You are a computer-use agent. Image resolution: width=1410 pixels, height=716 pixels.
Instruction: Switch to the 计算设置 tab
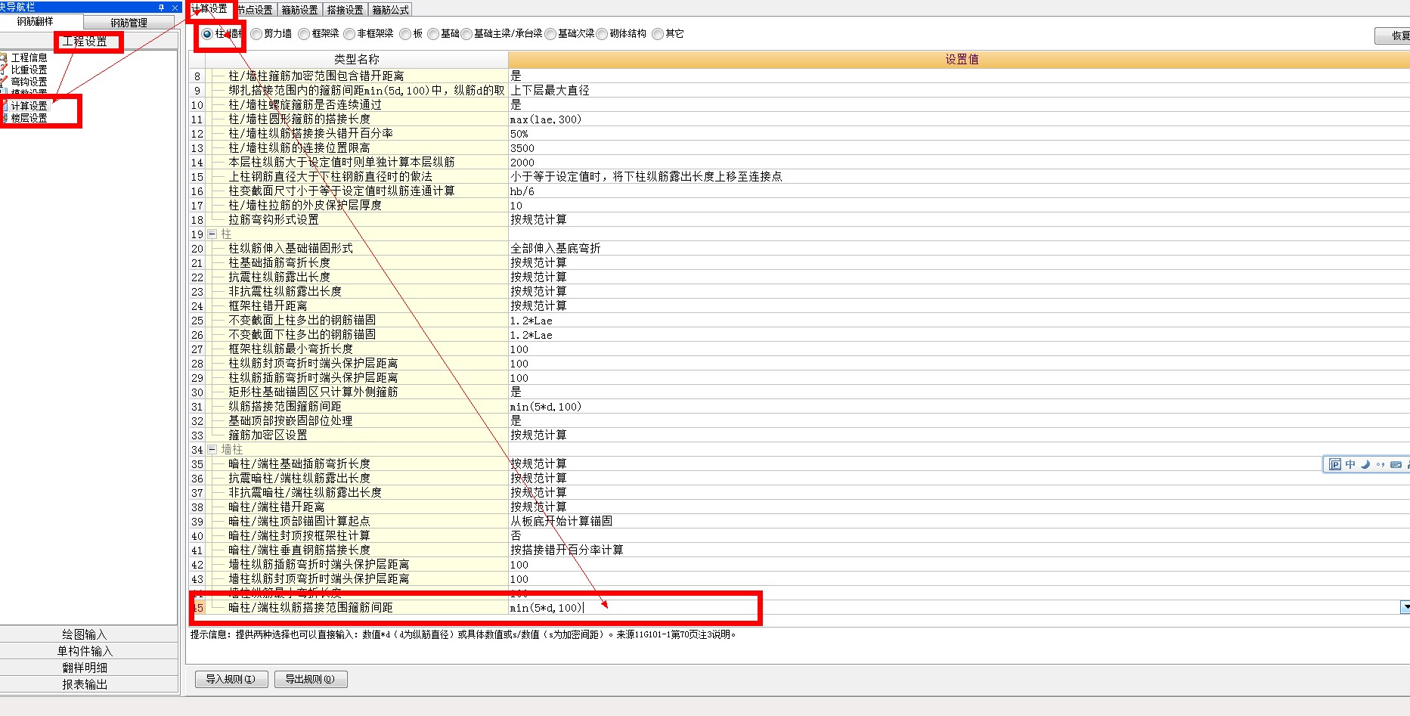209,9
